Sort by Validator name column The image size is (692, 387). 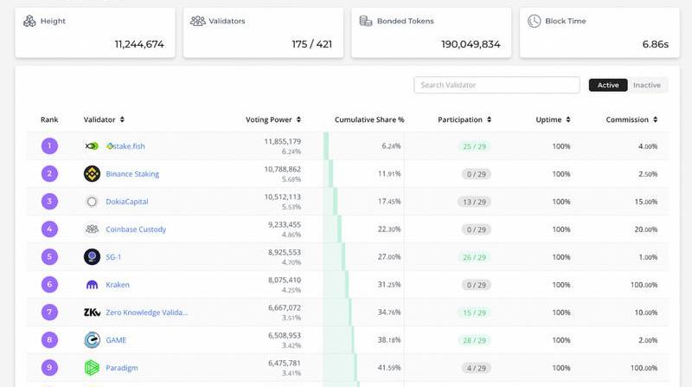104,119
